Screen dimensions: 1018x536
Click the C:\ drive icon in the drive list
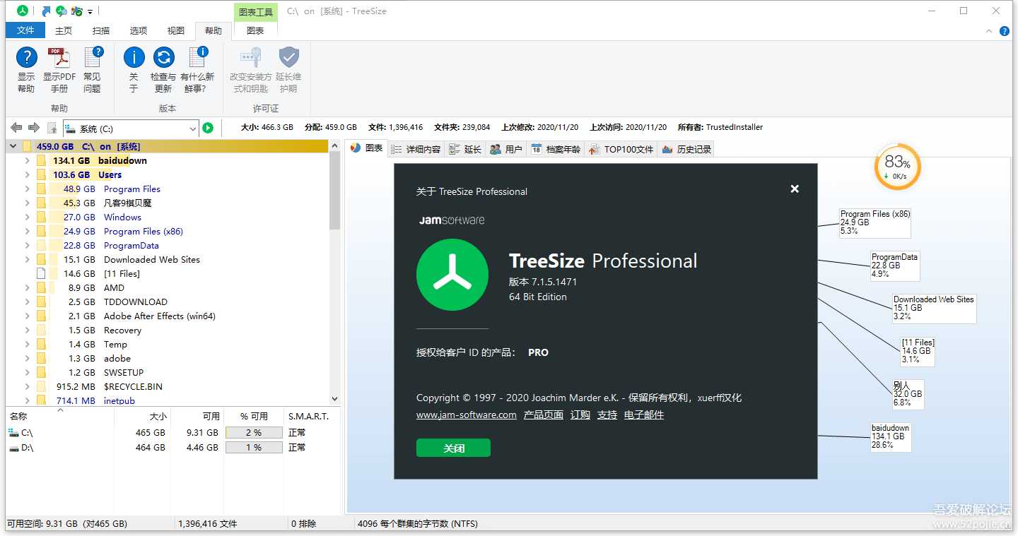coord(14,432)
